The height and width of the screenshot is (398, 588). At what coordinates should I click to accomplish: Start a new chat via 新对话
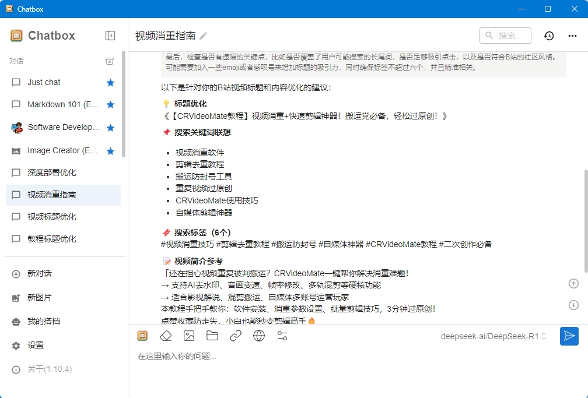63,274
